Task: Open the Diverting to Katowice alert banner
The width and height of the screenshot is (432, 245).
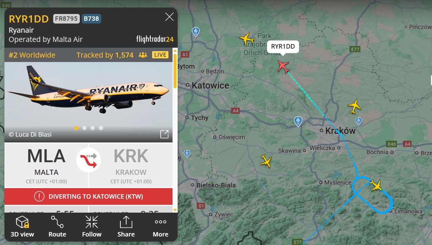Action: 89,196
